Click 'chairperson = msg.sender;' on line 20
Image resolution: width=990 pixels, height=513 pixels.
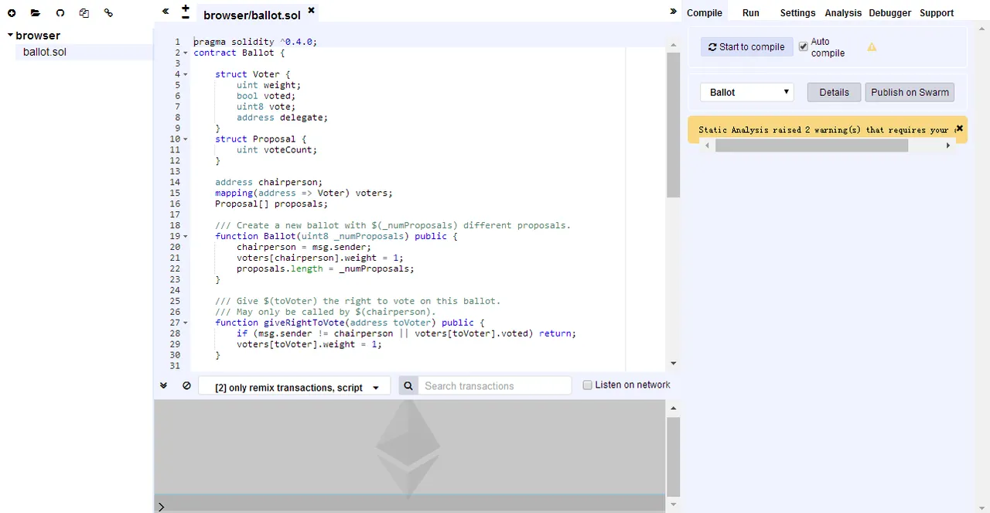tap(304, 248)
